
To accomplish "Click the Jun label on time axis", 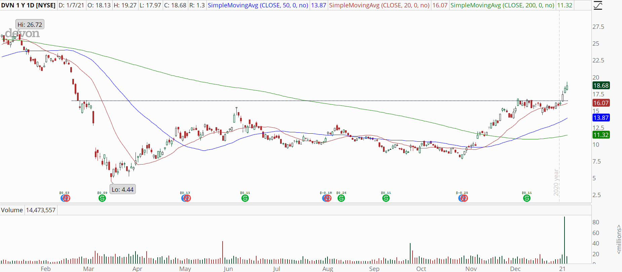I will pyautogui.click(x=228, y=269).
